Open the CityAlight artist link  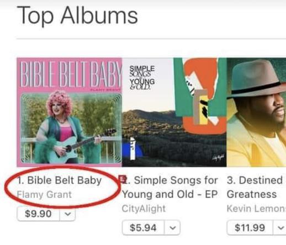(x=144, y=209)
